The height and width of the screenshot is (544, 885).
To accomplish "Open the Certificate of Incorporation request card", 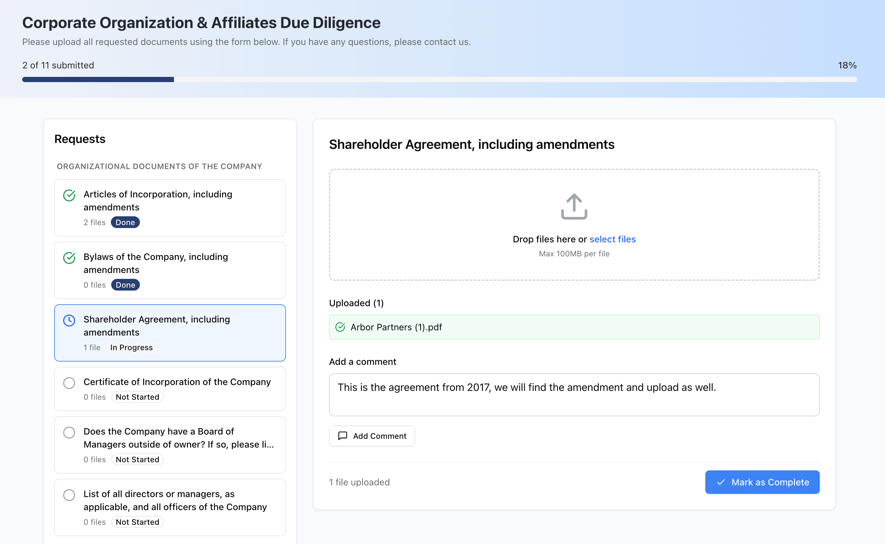I will point(170,389).
